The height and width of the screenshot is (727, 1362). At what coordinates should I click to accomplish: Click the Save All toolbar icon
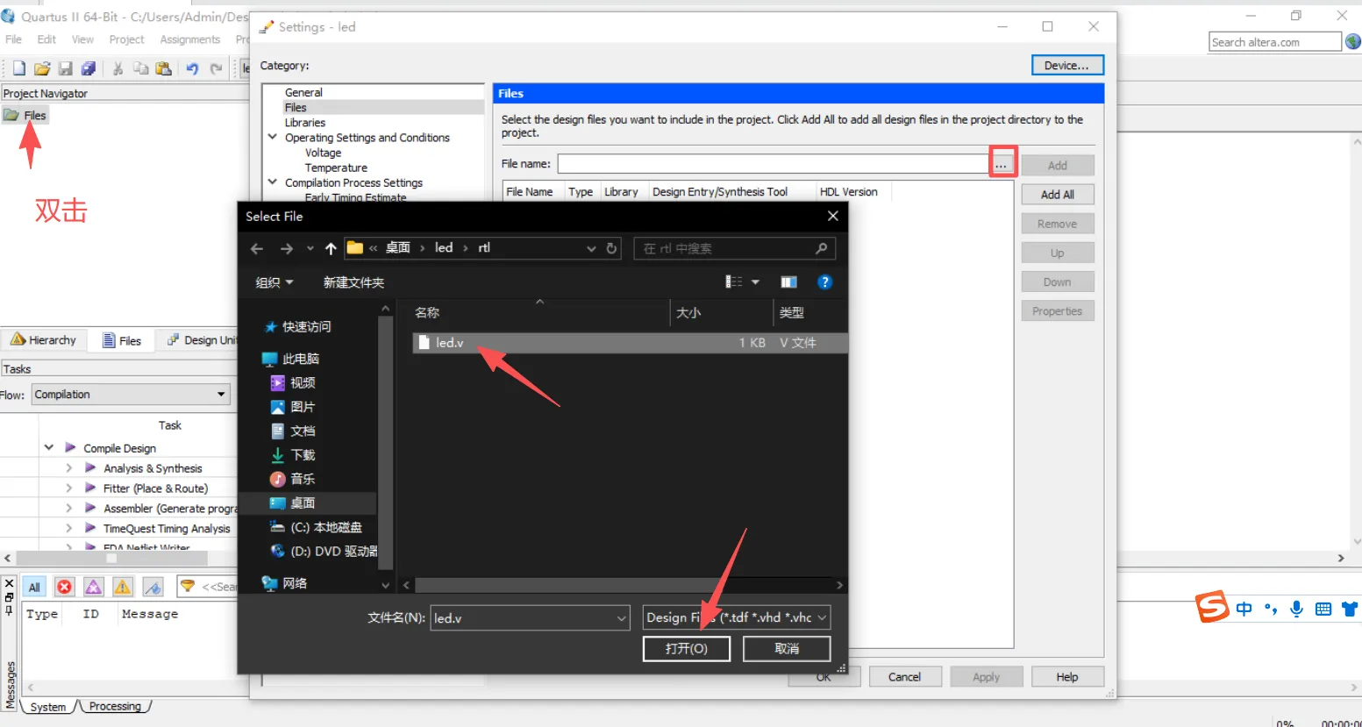pyautogui.click(x=88, y=68)
